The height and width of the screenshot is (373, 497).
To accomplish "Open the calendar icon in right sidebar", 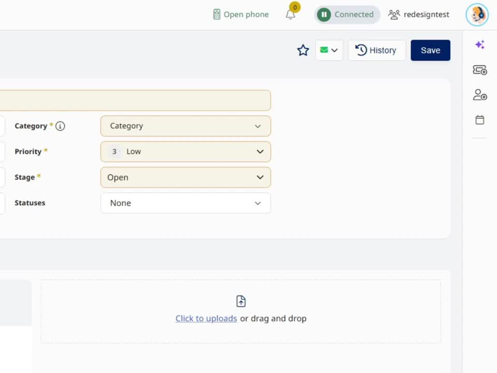I will click(480, 120).
